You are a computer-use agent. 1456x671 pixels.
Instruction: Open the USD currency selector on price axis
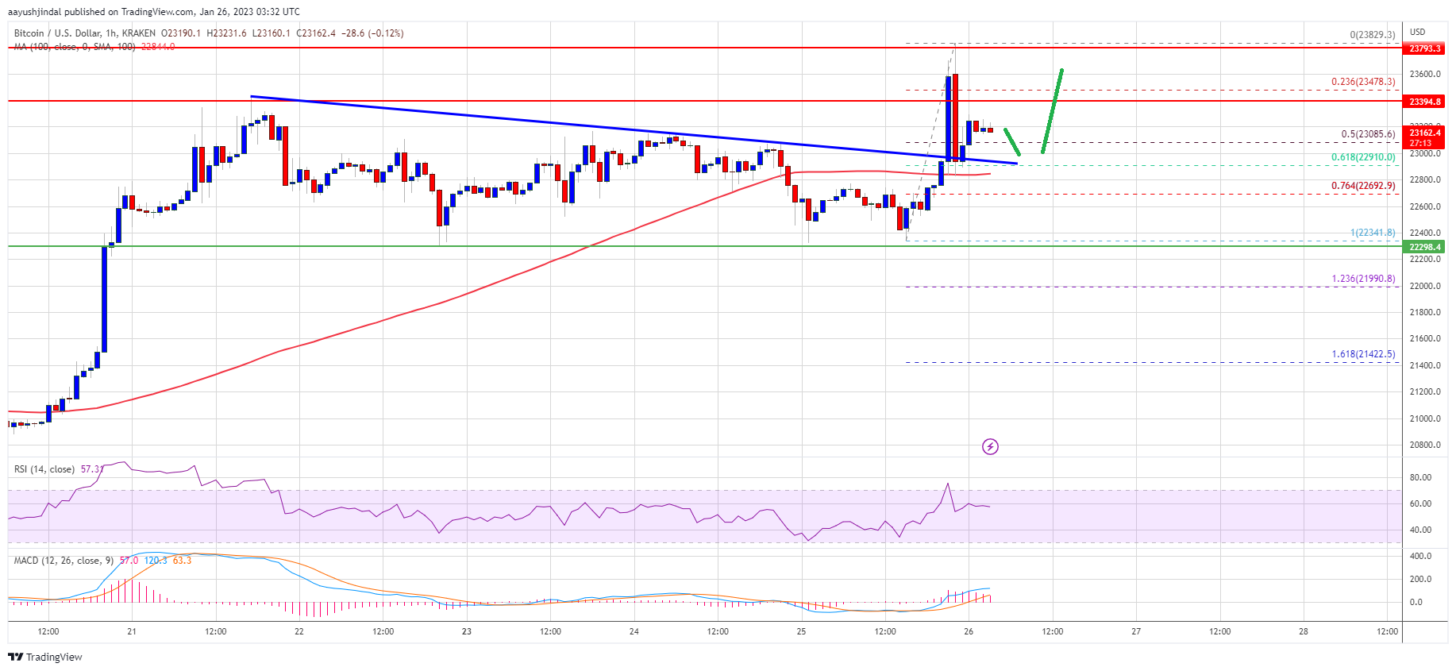tap(1417, 32)
